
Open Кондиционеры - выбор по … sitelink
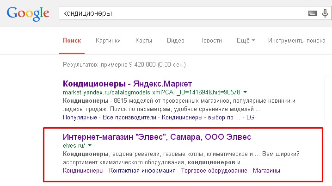pos(201,118)
